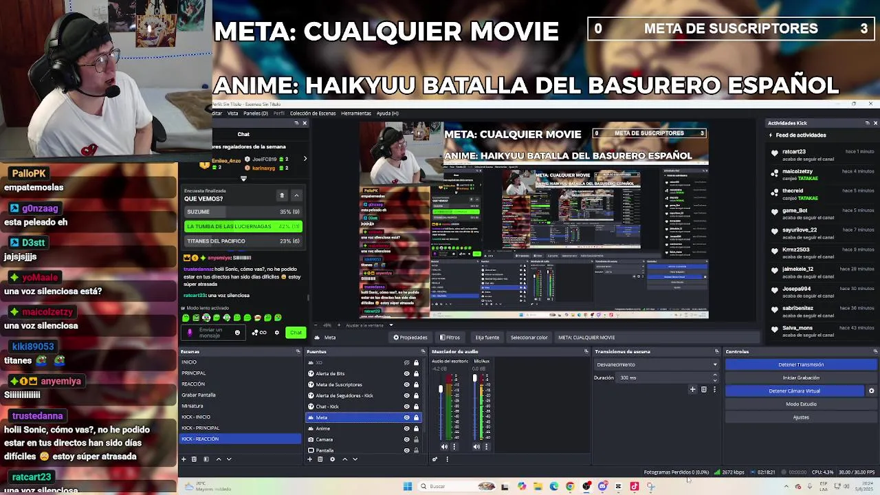Open Ajustes from Controles panel
This screenshot has width=880, height=495.
point(801,417)
